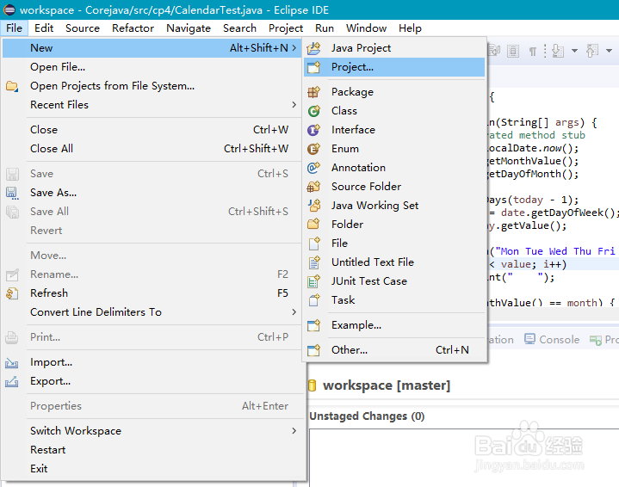Open Previous Annotation dropdown arrow
Viewport: 619px width, 487px height.
click(610, 51)
